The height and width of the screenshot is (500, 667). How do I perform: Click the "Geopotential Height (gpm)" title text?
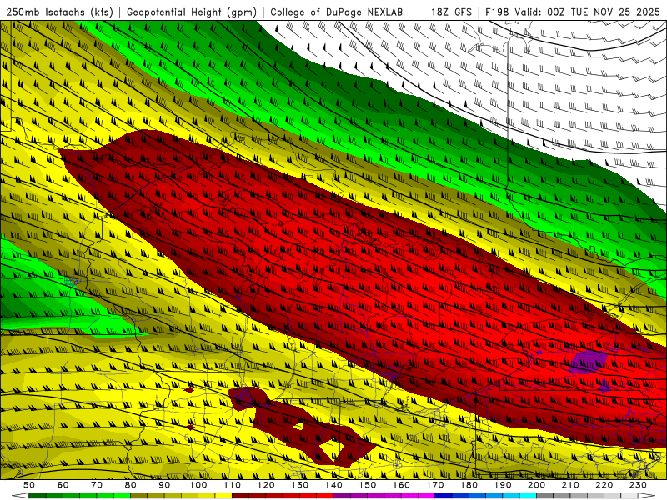point(192,12)
